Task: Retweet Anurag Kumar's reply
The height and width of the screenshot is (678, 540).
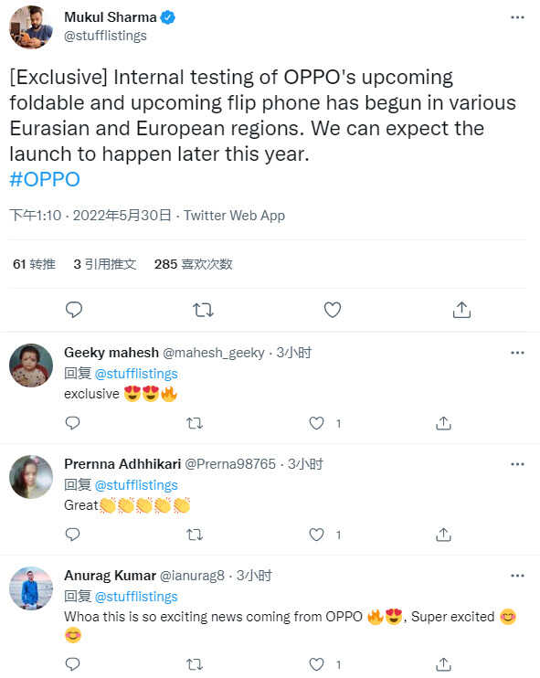Action: (x=195, y=664)
